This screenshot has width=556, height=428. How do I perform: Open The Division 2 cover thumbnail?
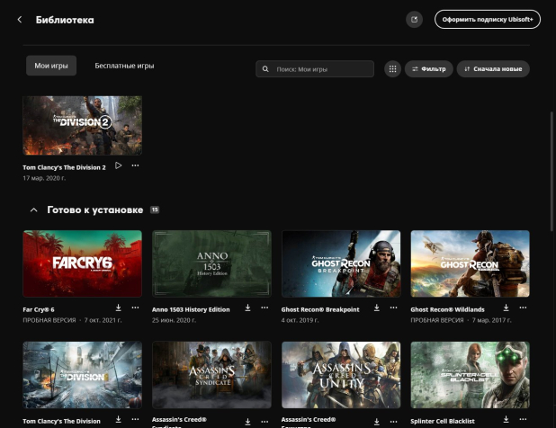(82, 125)
